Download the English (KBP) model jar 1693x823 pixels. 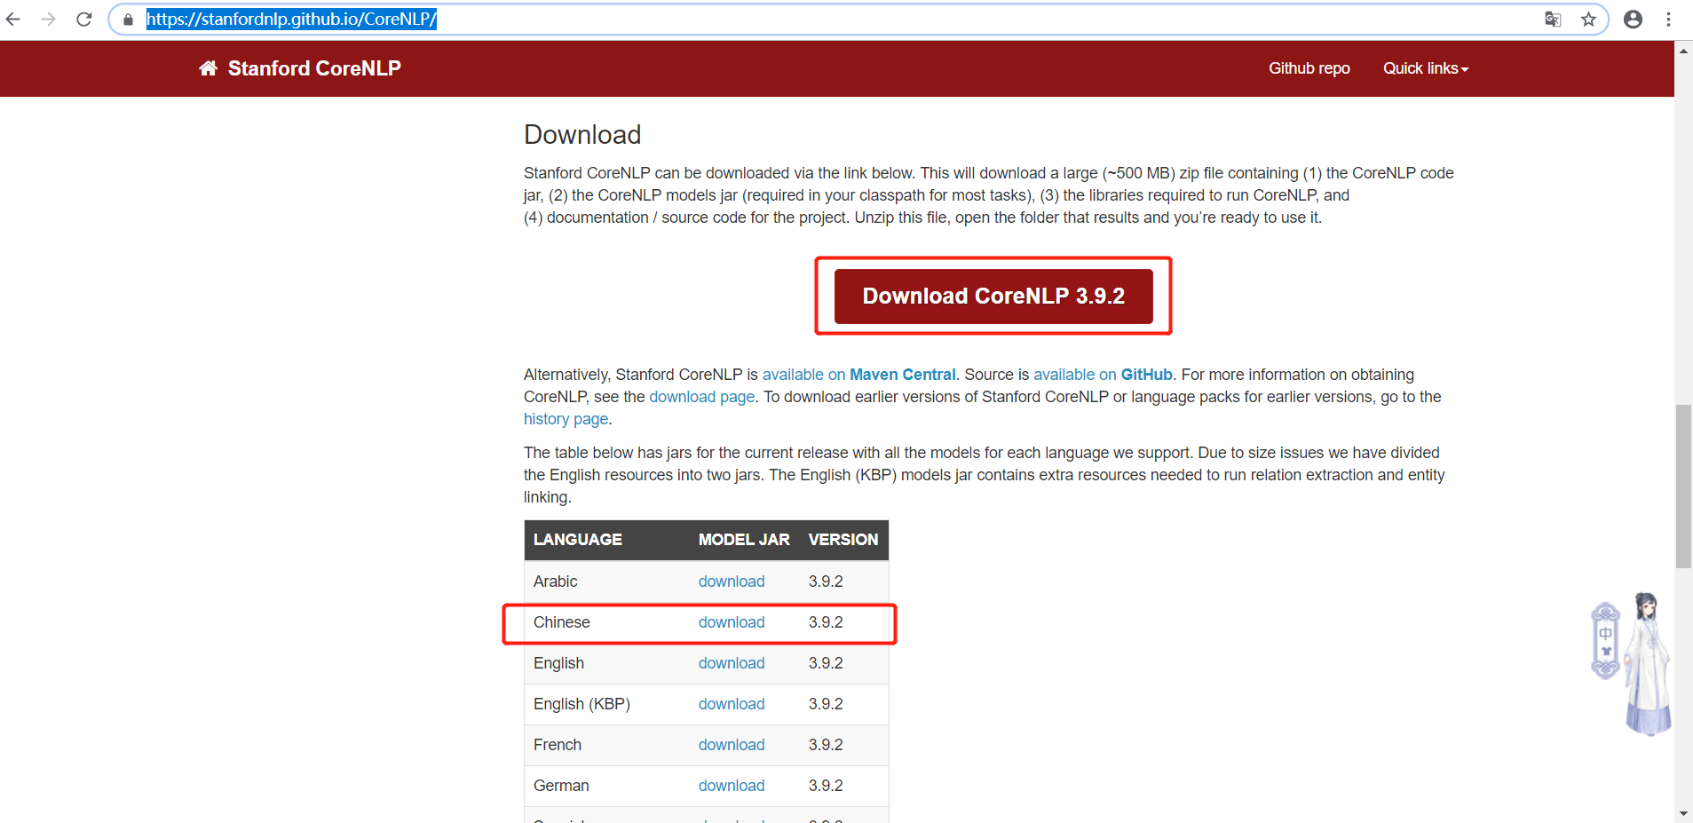point(732,704)
